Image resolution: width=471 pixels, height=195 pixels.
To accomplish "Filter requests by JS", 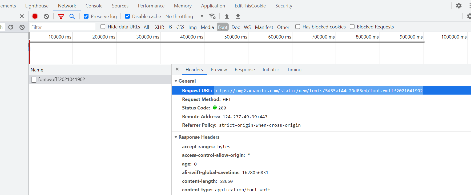I will point(170,27).
